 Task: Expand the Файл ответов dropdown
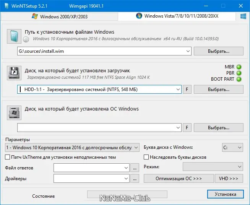126,168
